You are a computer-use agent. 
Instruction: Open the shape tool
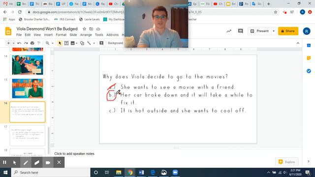(82, 43)
